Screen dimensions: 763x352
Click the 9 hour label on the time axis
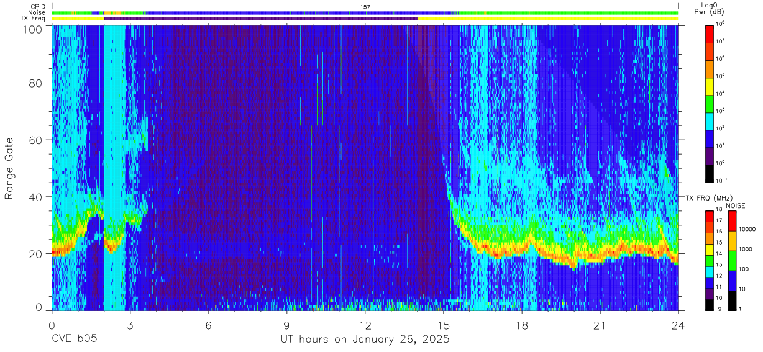tap(286, 326)
